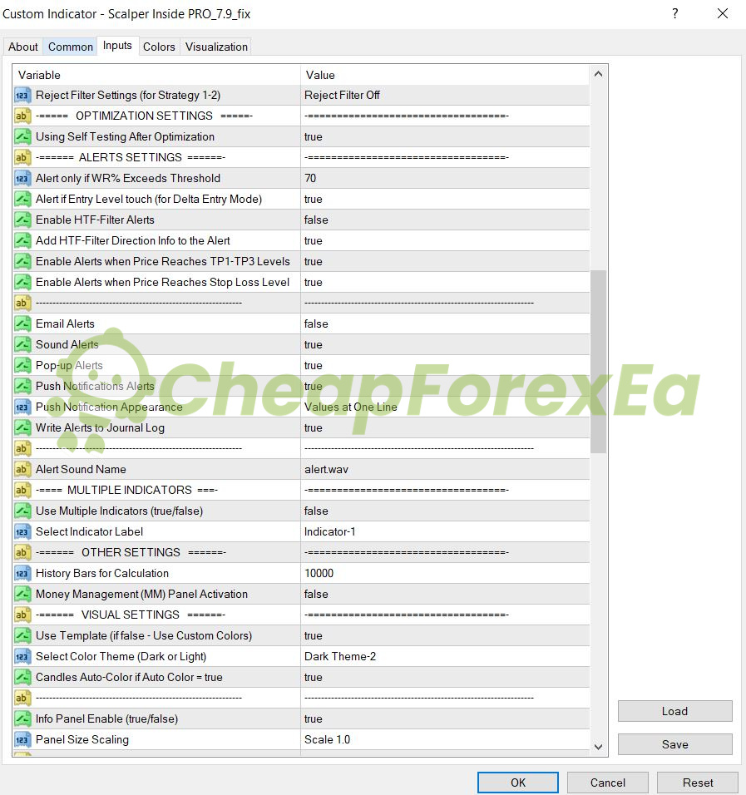The height and width of the screenshot is (795, 746).
Task: Close the Custom Indicator dialog
Action: click(723, 13)
